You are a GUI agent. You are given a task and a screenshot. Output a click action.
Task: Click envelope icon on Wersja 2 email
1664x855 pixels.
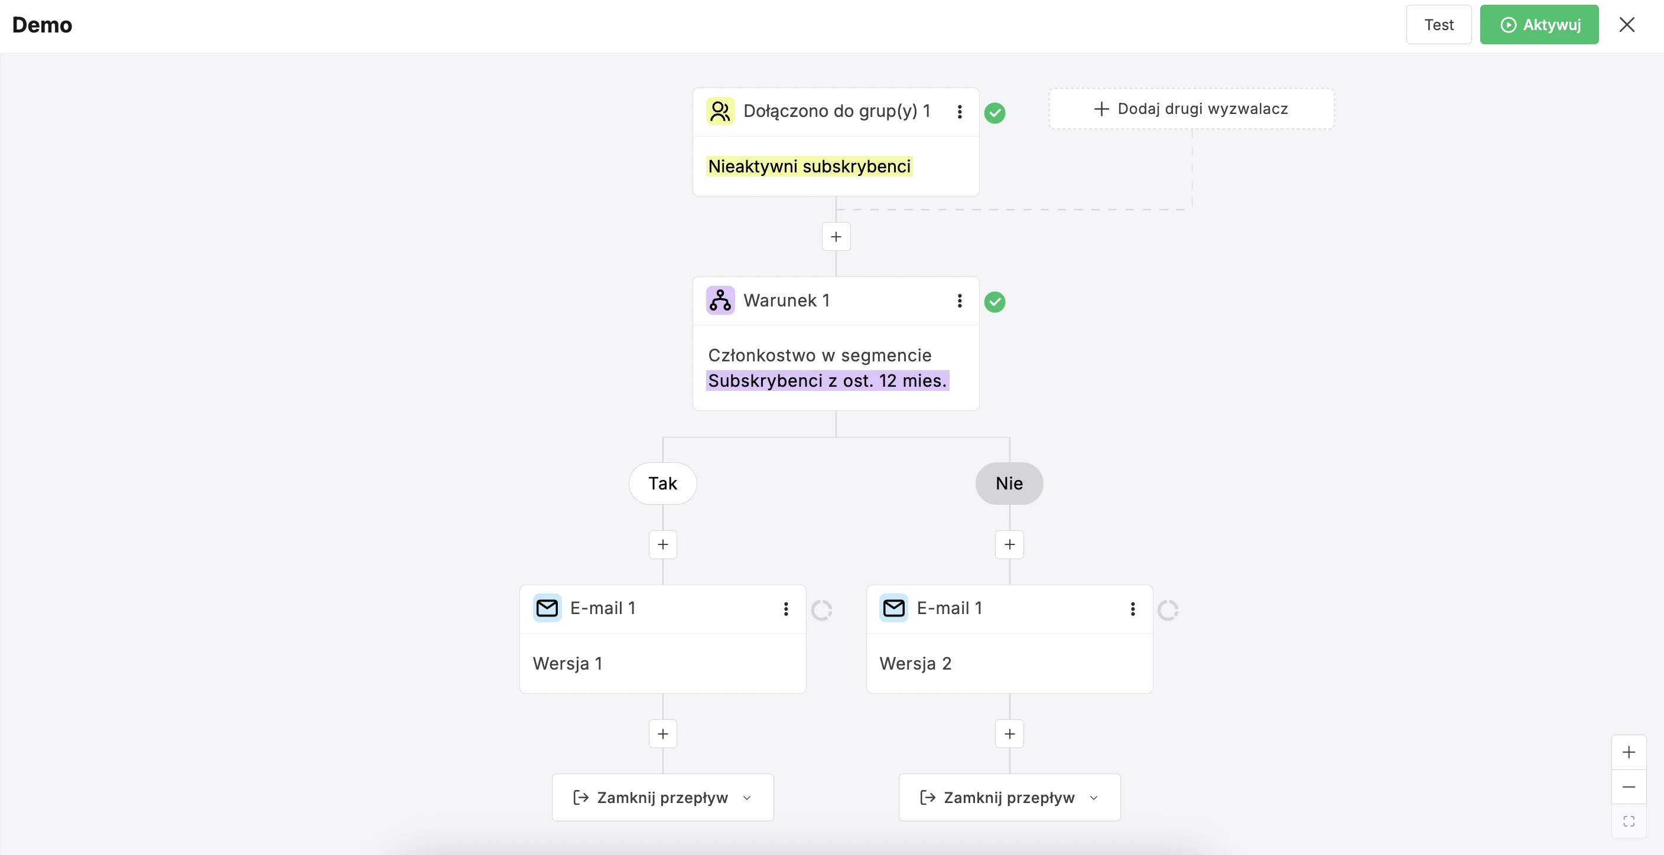(x=893, y=608)
